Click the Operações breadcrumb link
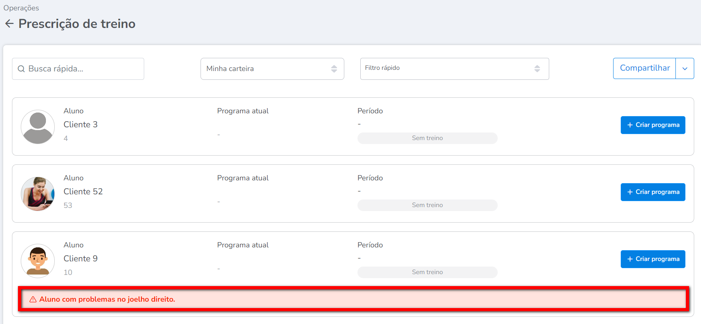Image resolution: width=701 pixels, height=324 pixels. [x=21, y=8]
